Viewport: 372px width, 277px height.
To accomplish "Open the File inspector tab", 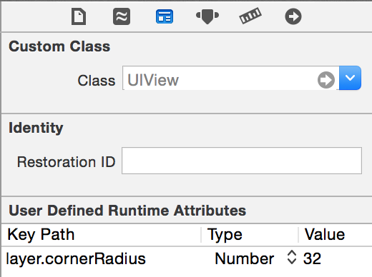I will [x=79, y=16].
